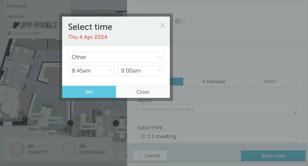
Task: Open the Other duration dropdown
Action: 116,57
